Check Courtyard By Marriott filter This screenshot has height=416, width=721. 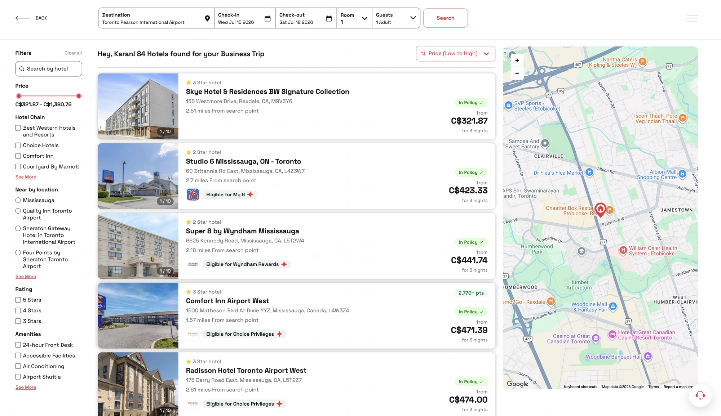[18, 167]
